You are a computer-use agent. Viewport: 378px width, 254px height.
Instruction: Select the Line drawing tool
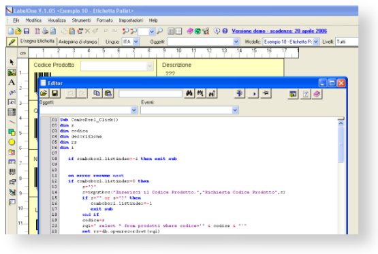(x=12, y=122)
